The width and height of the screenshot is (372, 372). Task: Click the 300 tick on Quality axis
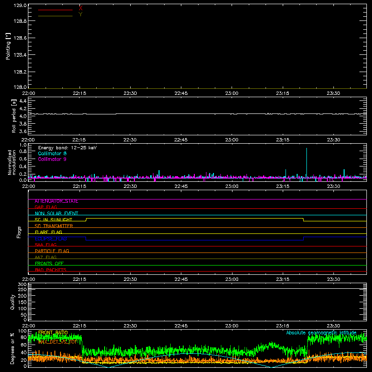tap(22, 285)
